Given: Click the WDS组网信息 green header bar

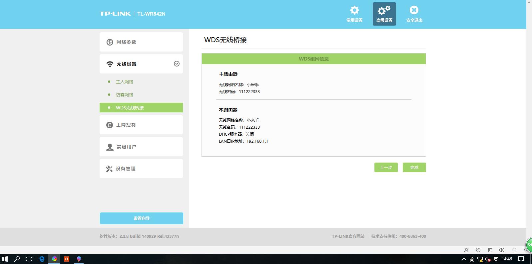Looking at the screenshot, I should click(x=314, y=59).
